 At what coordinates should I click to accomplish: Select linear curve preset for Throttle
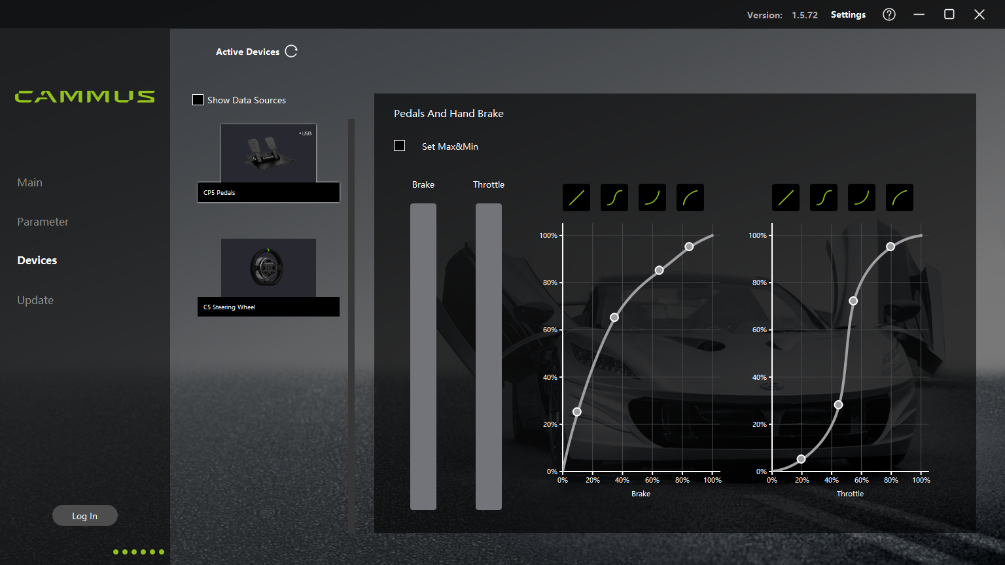coord(786,197)
